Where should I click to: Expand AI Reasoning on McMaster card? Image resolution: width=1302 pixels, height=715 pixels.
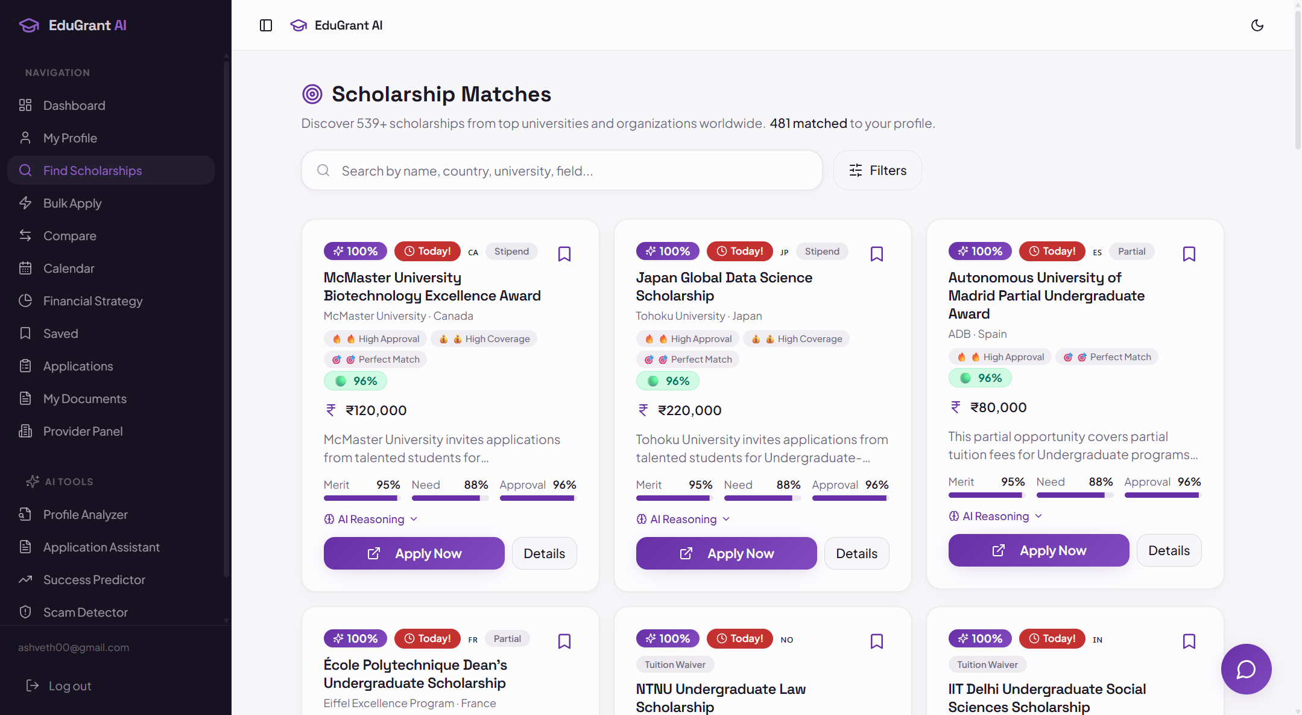coord(371,520)
